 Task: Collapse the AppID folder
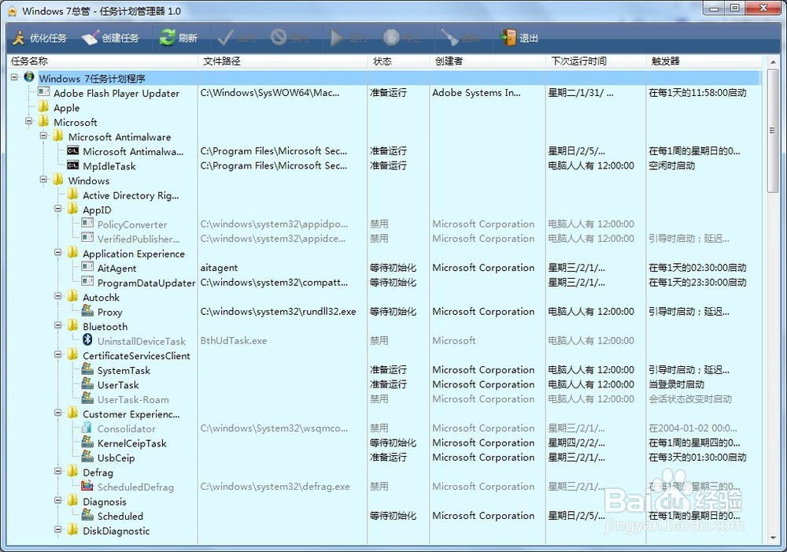pos(58,209)
